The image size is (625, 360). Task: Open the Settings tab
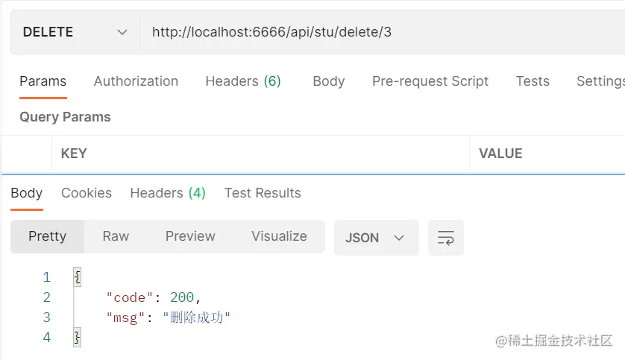point(600,81)
